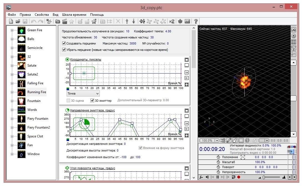This screenshot has height=188, width=304.
Task: Maximize the Координаты graph with square icon
Action: (186, 60)
